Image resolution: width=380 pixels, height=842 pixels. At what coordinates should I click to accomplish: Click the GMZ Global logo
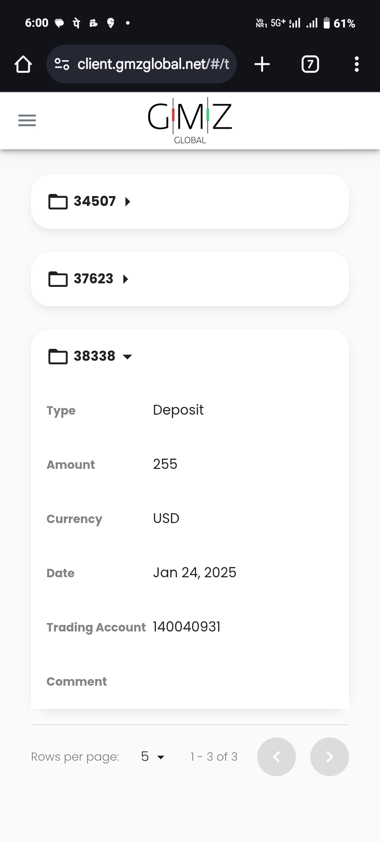coord(190,120)
